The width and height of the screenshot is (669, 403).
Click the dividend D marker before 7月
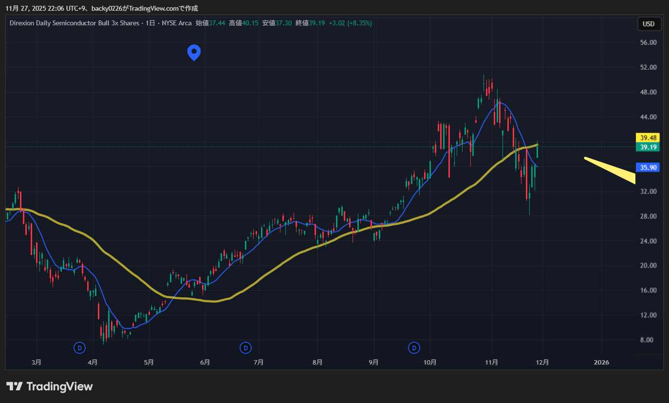click(246, 348)
